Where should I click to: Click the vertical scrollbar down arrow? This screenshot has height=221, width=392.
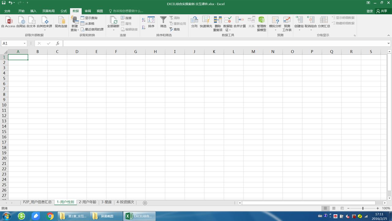389,198
